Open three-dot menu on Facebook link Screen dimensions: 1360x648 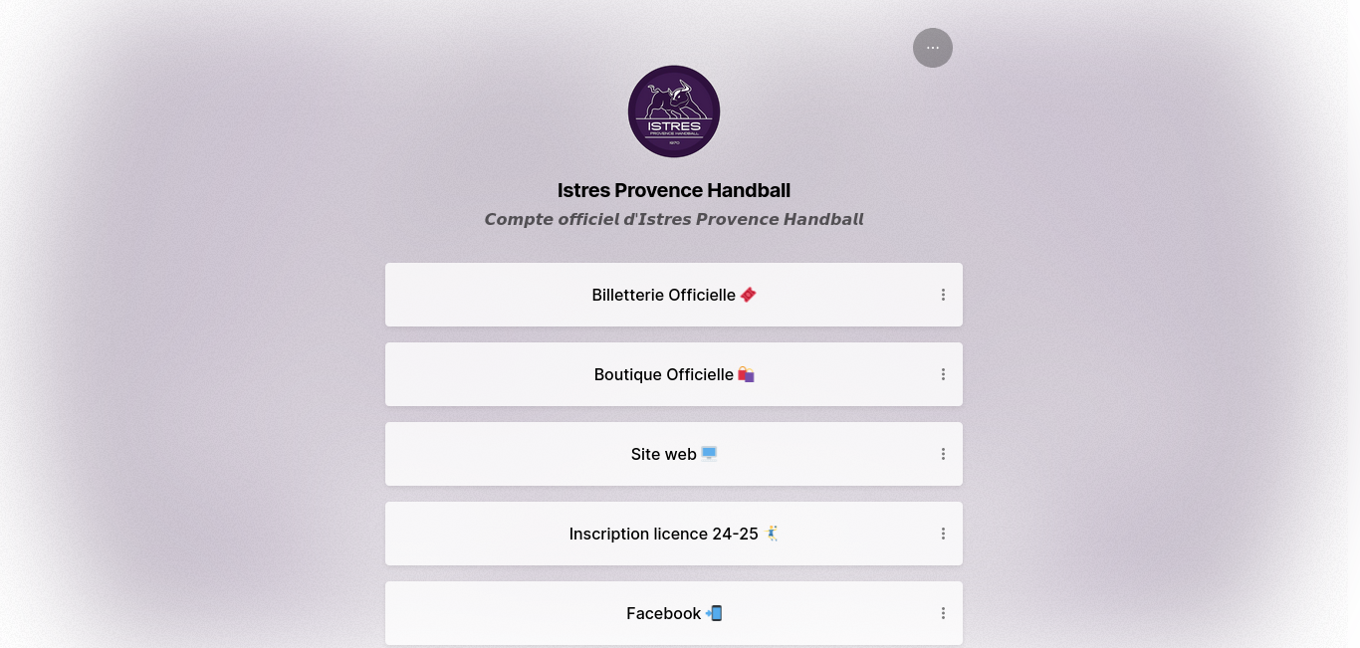[x=943, y=613]
